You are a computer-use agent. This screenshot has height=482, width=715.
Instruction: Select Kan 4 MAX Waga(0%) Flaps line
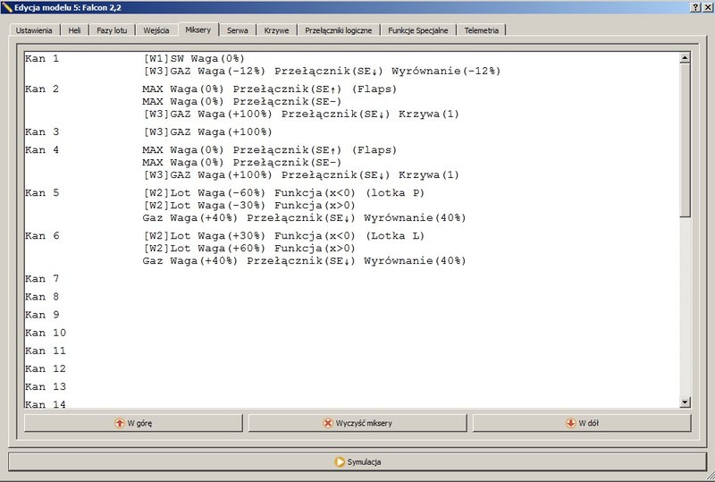click(270, 150)
